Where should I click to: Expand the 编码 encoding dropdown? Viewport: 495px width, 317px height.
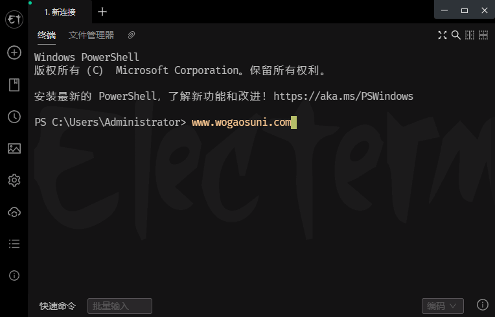click(443, 305)
